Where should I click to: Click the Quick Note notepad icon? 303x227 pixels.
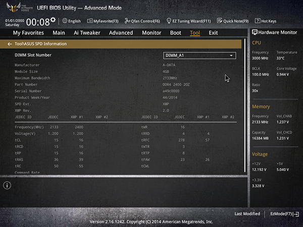[220, 21]
